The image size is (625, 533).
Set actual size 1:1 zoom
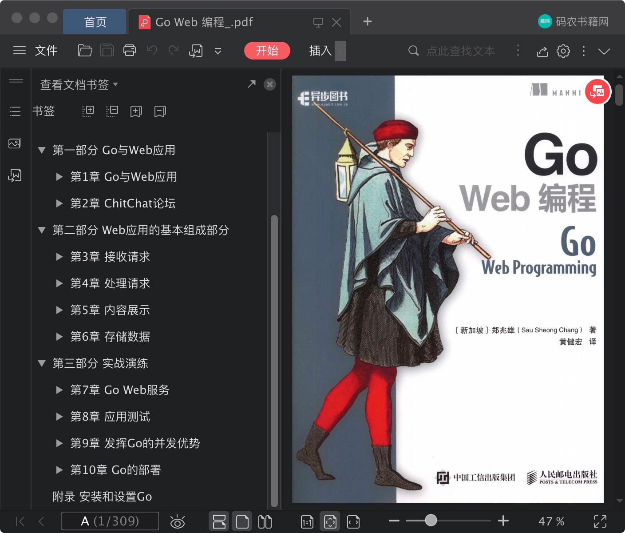[307, 522]
